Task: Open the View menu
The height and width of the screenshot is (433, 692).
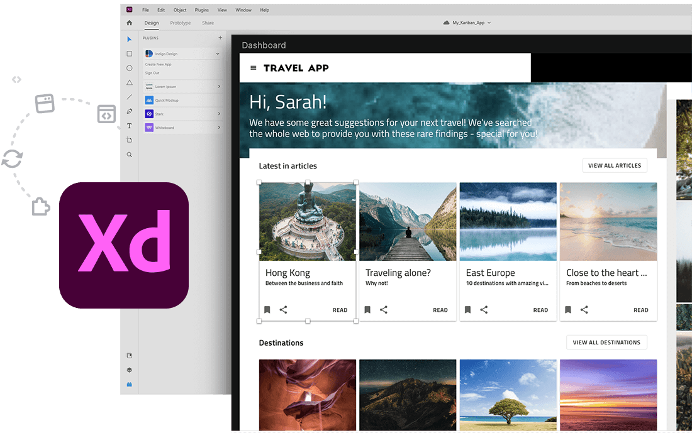Action: pos(222,9)
